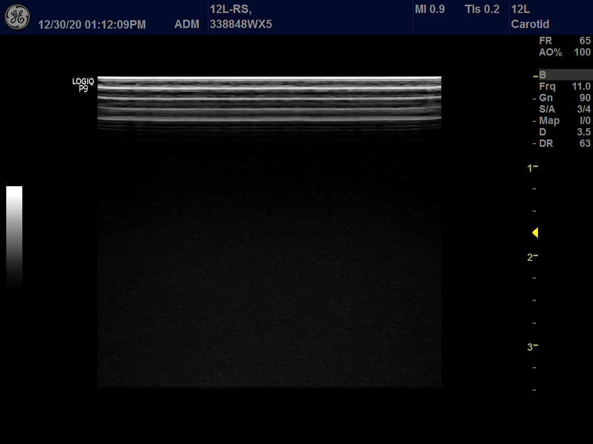Click the 12L-RS probe name
Image resolution: width=593 pixels, height=444 pixels.
tap(231, 10)
